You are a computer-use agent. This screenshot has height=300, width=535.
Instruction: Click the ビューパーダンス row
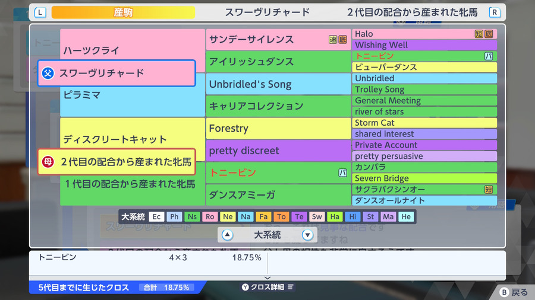(x=424, y=67)
